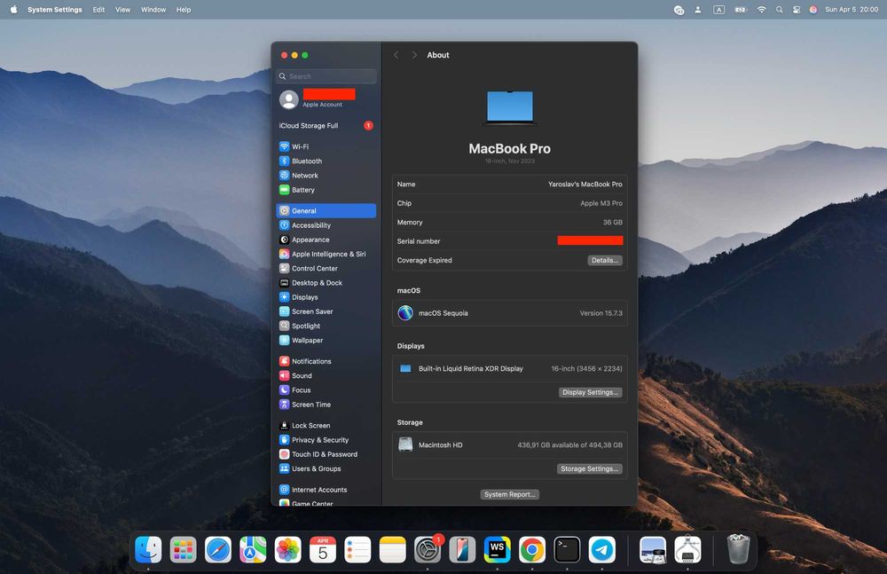Launch Finder from the Dock

pos(148,550)
